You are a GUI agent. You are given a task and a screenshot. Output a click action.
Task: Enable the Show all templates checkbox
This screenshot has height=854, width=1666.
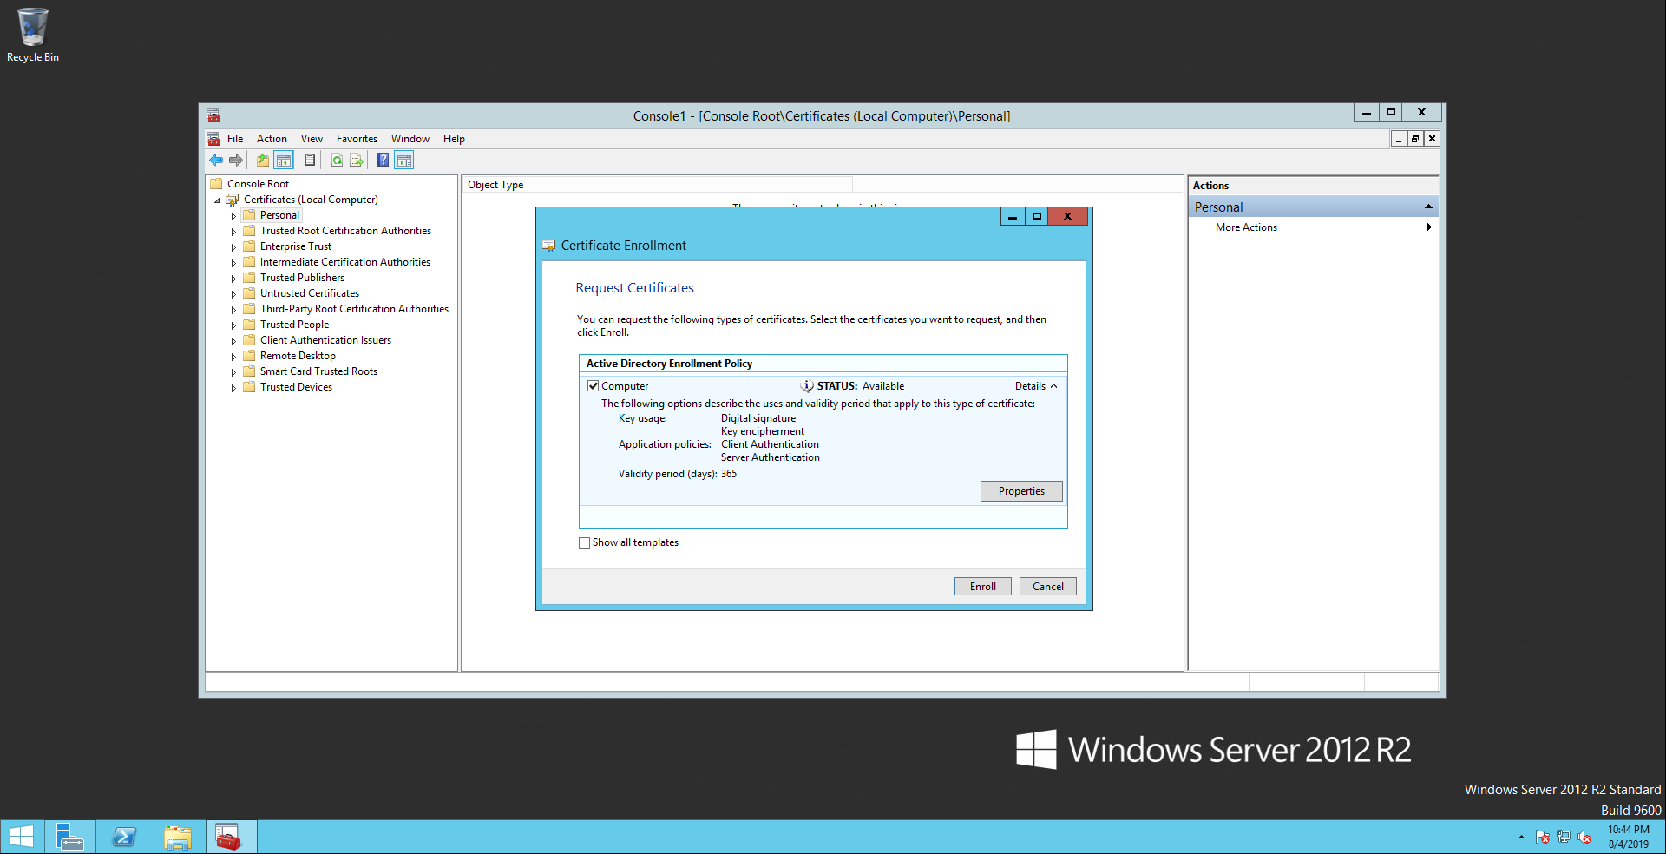click(x=584, y=543)
